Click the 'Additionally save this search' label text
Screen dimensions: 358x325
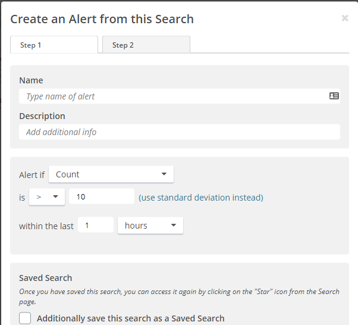point(130,318)
